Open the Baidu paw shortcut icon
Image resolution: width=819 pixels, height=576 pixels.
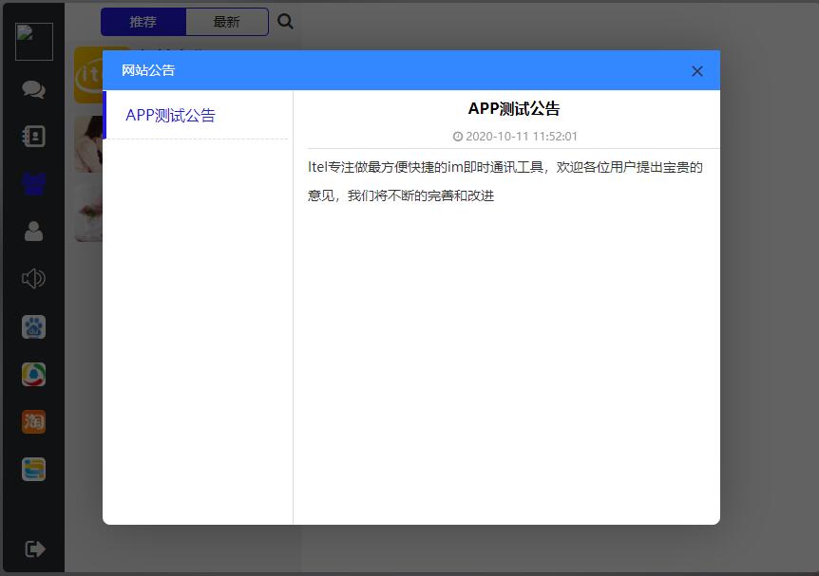[33, 327]
